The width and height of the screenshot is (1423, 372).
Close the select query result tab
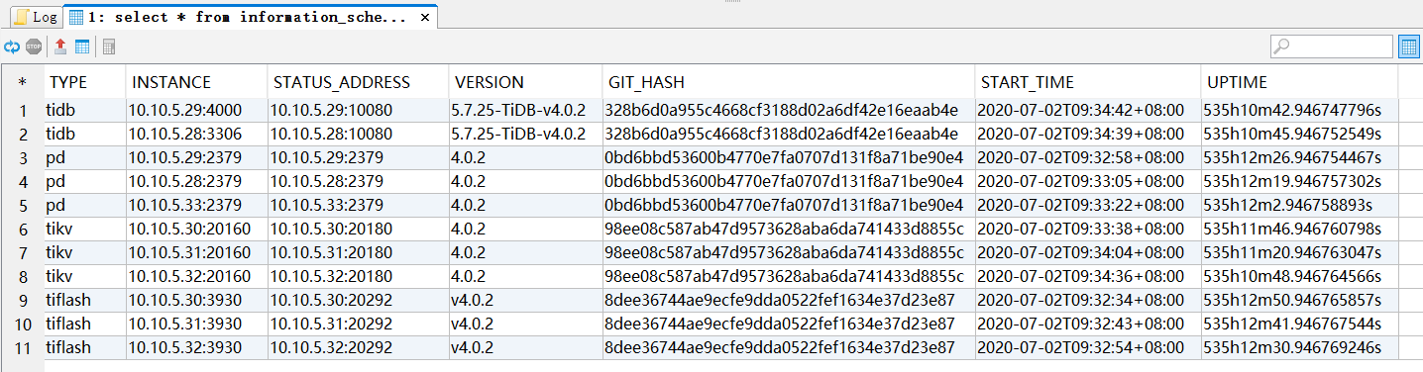(x=425, y=18)
